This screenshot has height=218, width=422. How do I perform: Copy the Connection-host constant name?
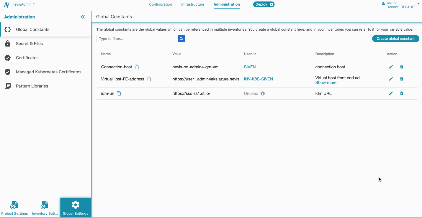click(x=137, y=67)
